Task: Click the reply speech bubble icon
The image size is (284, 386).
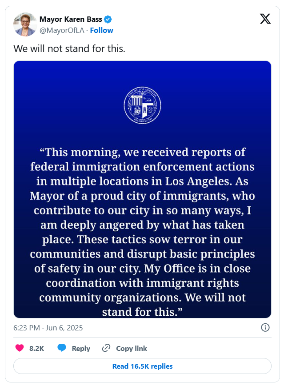Action: click(62, 348)
